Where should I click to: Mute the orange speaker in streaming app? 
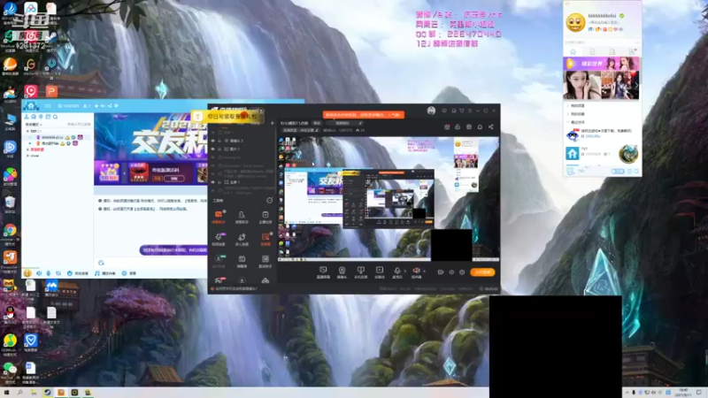[x=416, y=272]
